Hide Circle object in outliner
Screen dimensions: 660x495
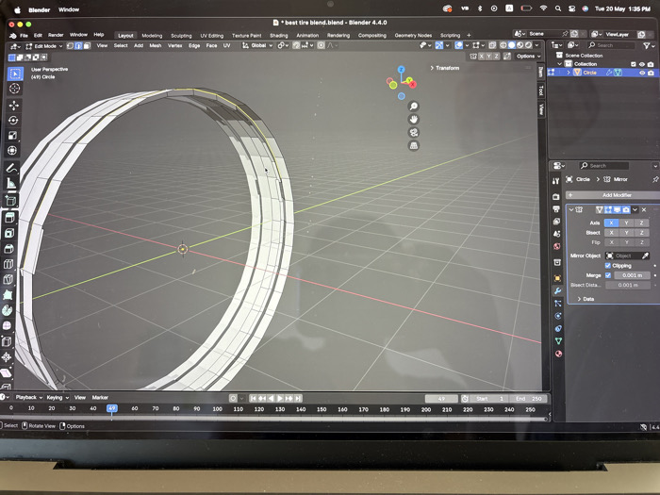(x=642, y=73)
